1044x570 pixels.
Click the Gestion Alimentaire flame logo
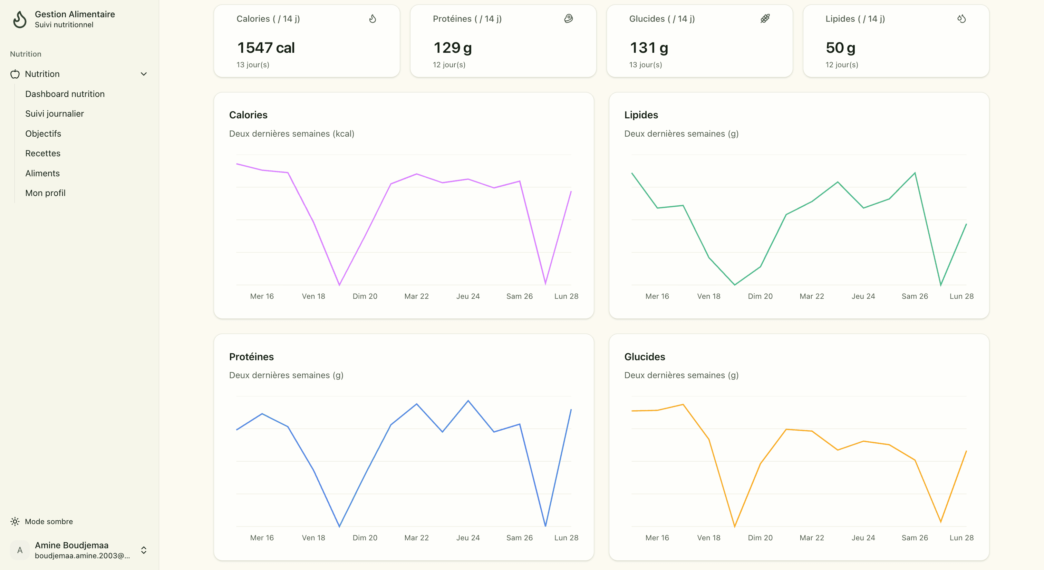[19, 19]
